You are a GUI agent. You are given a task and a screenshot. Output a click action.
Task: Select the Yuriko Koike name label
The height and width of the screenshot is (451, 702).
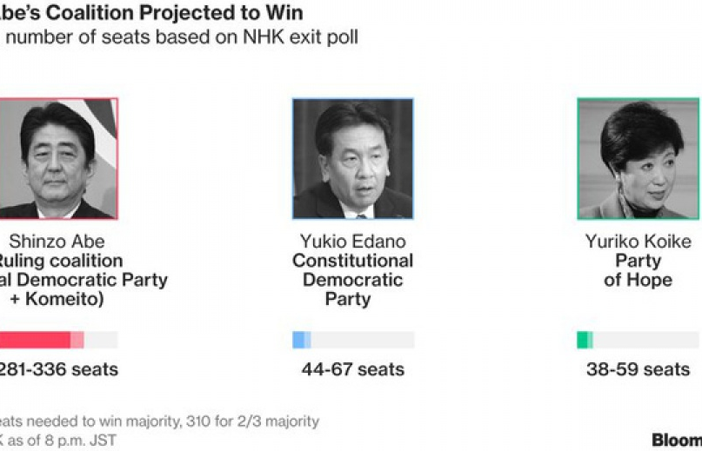(x=638, y=242)
